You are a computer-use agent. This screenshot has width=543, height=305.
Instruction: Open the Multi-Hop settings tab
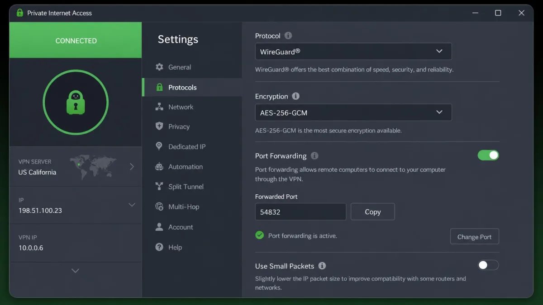coord(192,206)
